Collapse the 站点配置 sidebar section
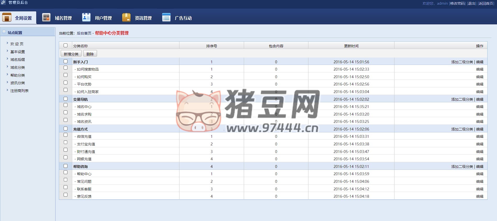The height and width of the screenshot is (221, 497). pos(4,32)
